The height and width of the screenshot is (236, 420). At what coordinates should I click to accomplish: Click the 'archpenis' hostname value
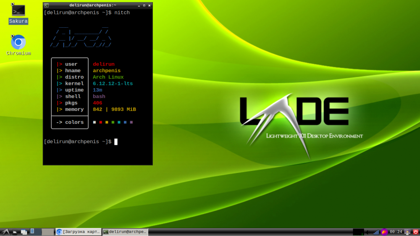tap(107, 71)
